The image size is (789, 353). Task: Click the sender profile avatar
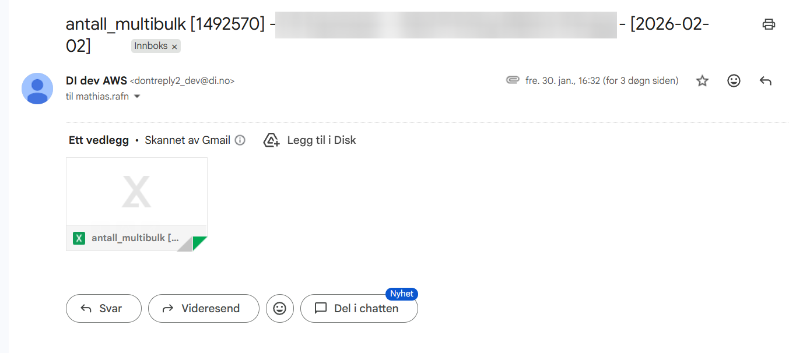coord(37,89)
